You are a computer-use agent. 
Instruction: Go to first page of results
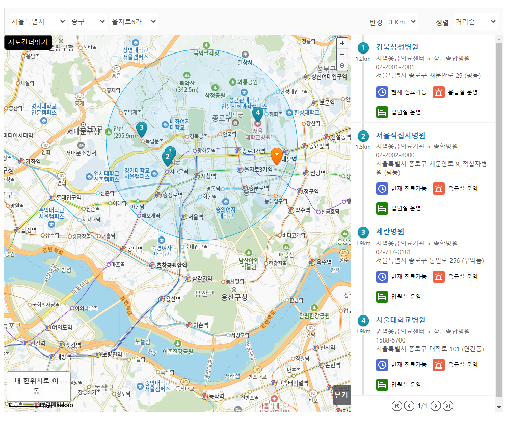click(397, 406)
